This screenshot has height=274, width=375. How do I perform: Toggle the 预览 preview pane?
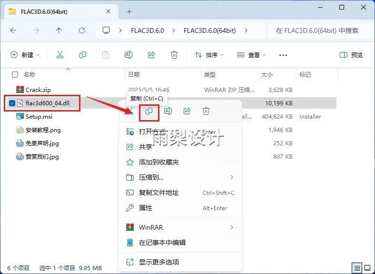[351, 55]
